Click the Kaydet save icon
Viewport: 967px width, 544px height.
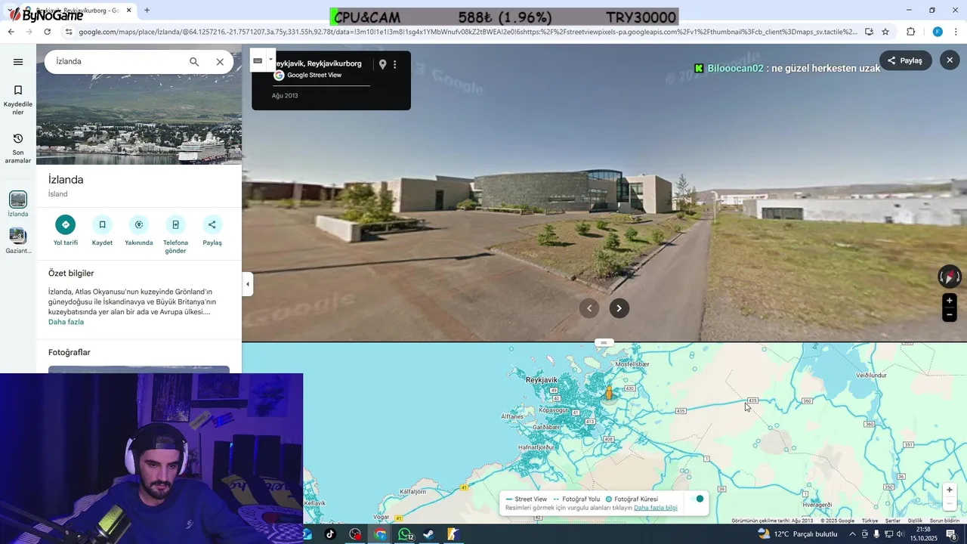(102, 224)
